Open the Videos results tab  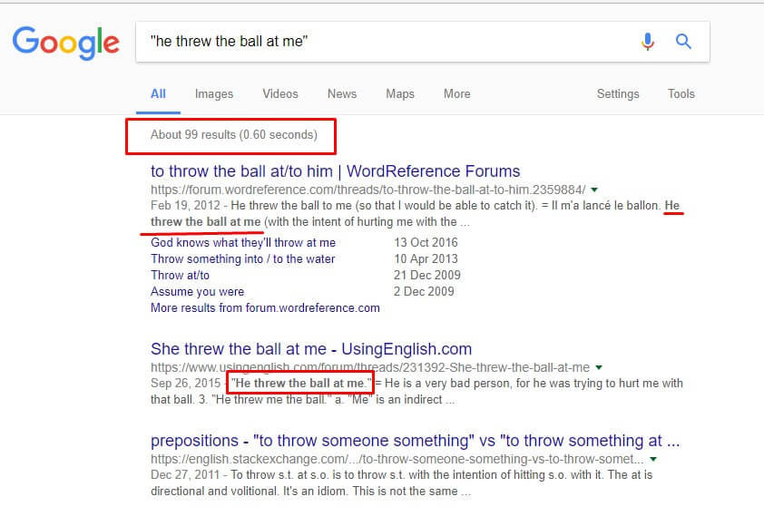(280, 94)
